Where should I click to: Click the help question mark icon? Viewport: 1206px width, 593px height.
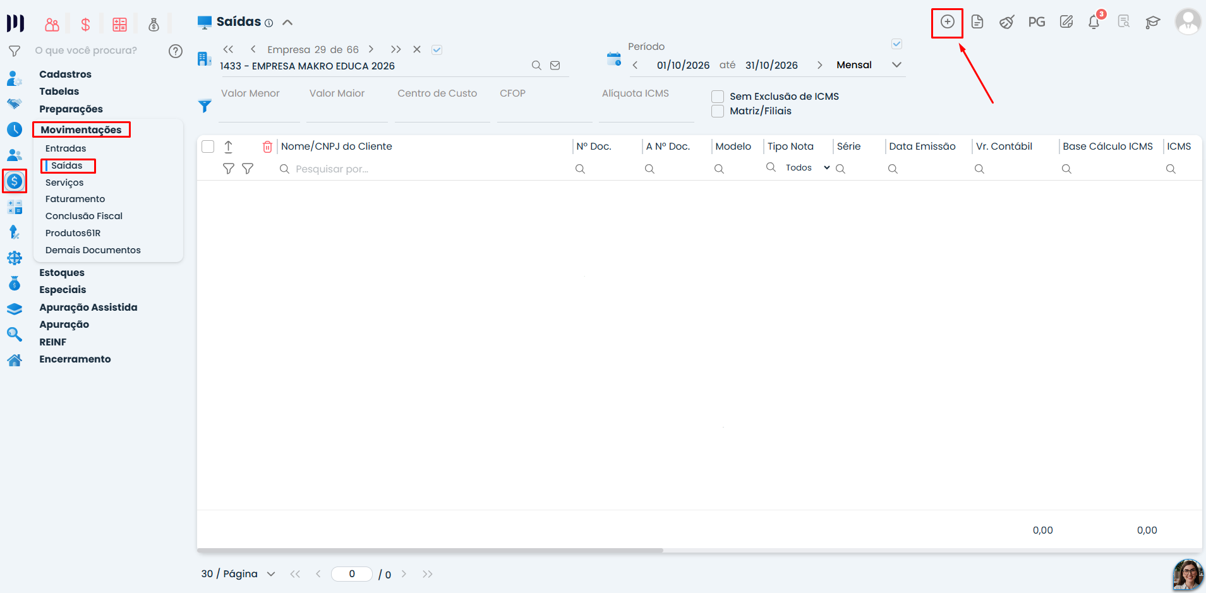176,51
